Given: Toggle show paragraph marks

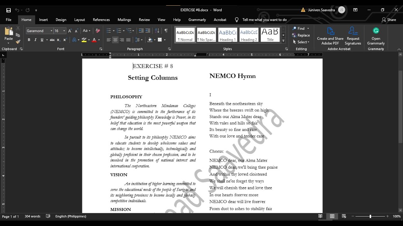Looking at the screenshot, I should click(166, 31).
